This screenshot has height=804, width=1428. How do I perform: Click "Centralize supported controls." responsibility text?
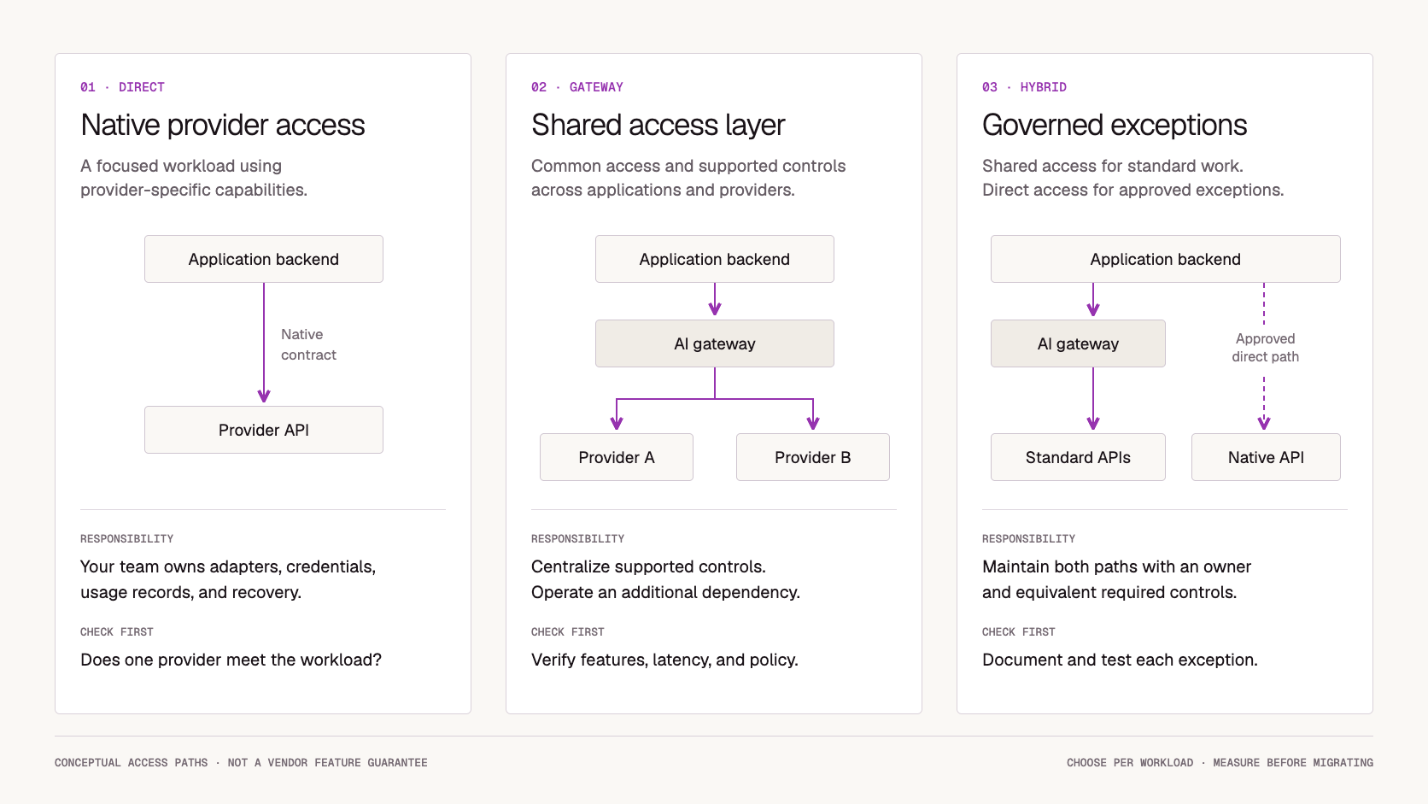[x=648, y=566]
